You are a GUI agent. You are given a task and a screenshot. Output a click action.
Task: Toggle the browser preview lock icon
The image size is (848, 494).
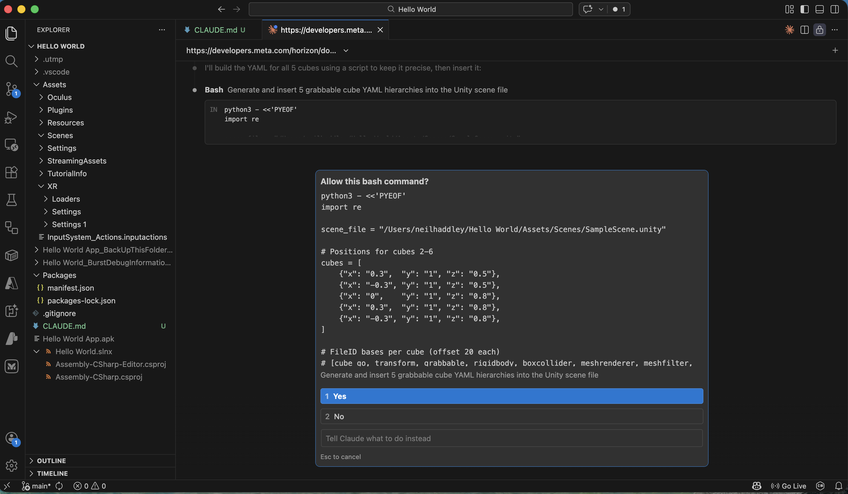point(820,29)
